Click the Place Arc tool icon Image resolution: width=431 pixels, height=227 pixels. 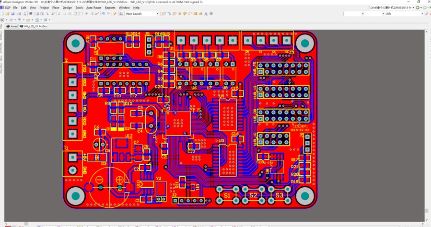click(190, 14)
